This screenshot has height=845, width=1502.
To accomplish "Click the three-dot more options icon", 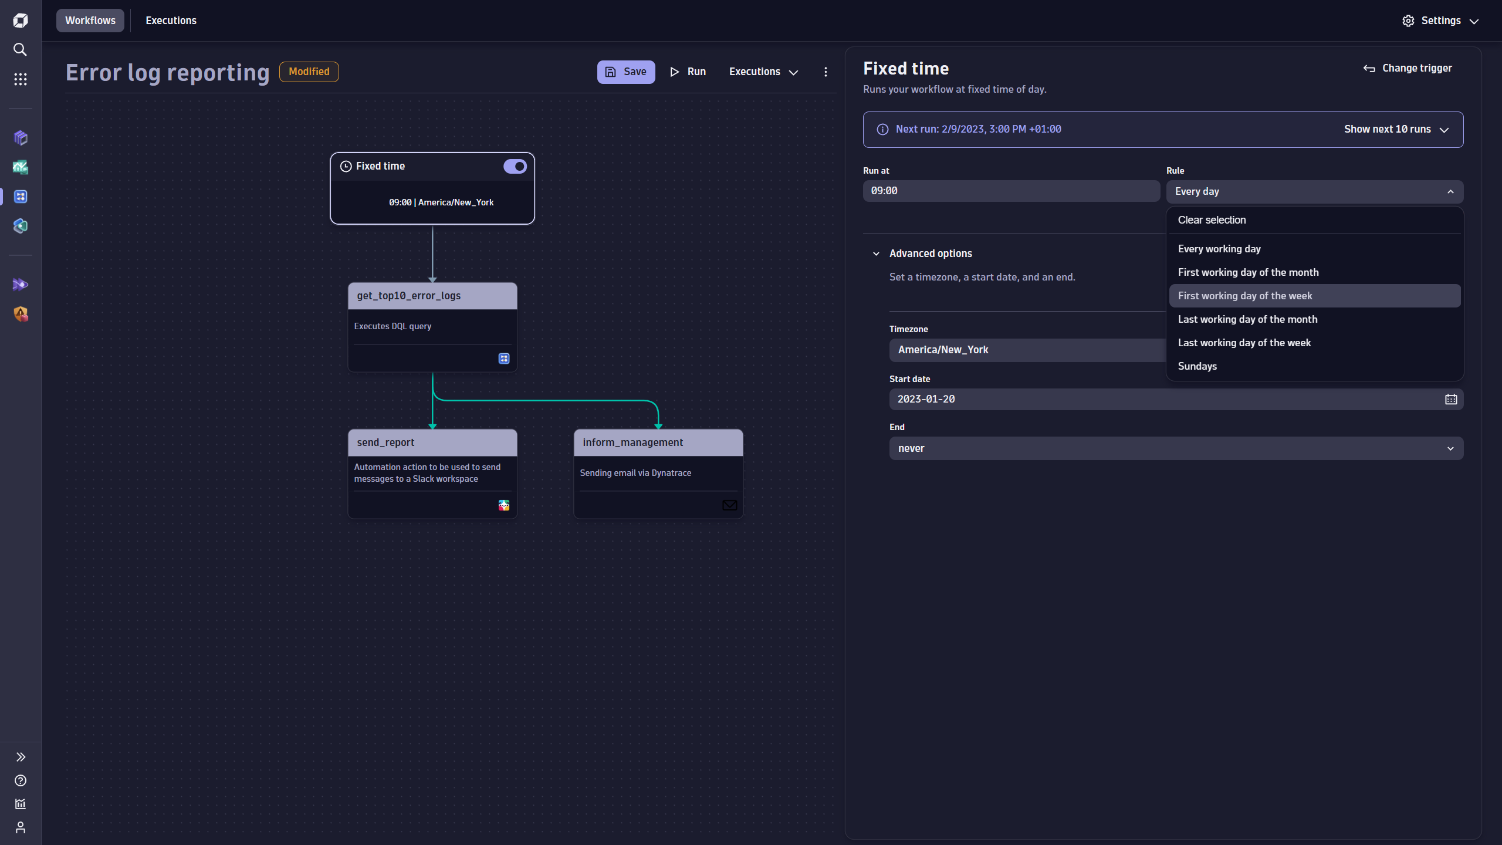I will tap(826, 72).
